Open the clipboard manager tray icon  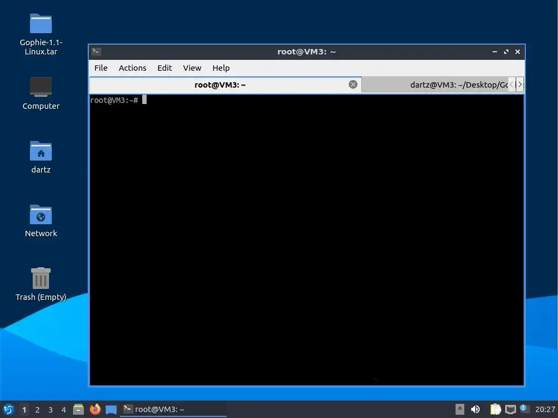coord(495,409)
